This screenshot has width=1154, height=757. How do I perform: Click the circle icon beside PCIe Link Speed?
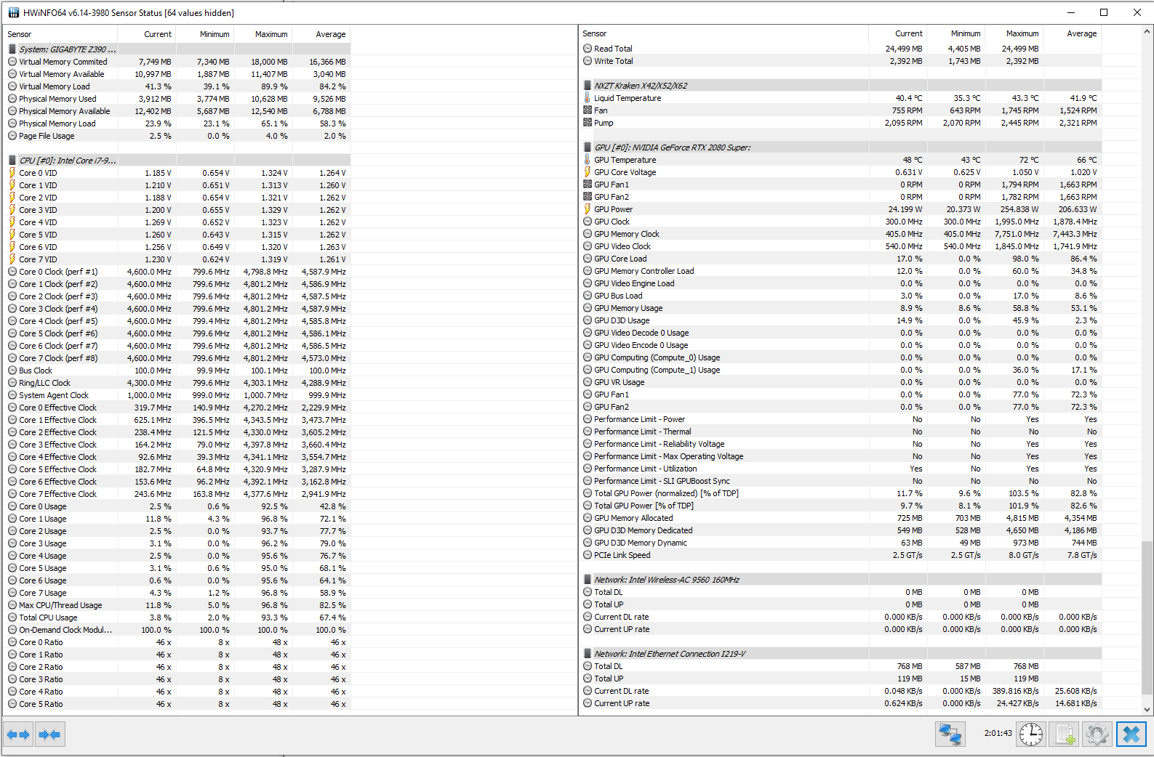pyautogui.click(x=588, y=555)
